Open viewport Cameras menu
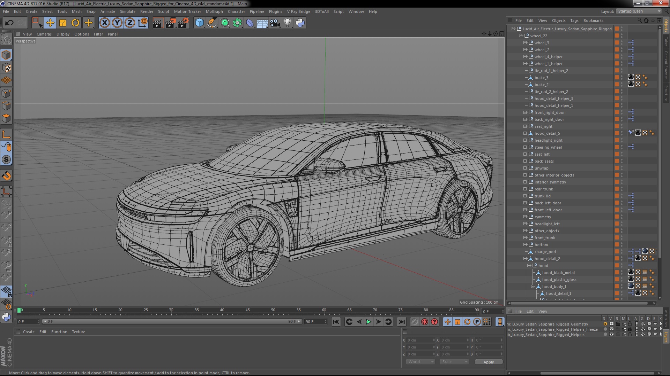670x376 pixels. pos(44,34)
